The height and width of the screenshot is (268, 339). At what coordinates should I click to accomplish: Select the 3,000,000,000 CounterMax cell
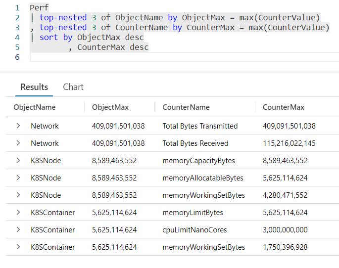pos(285,230)
